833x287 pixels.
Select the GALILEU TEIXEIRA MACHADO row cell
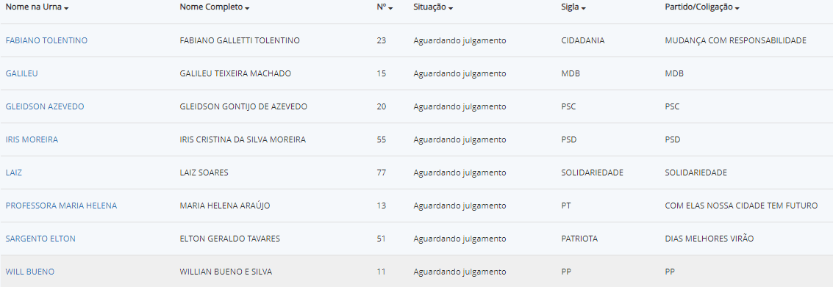coord(235,73)
